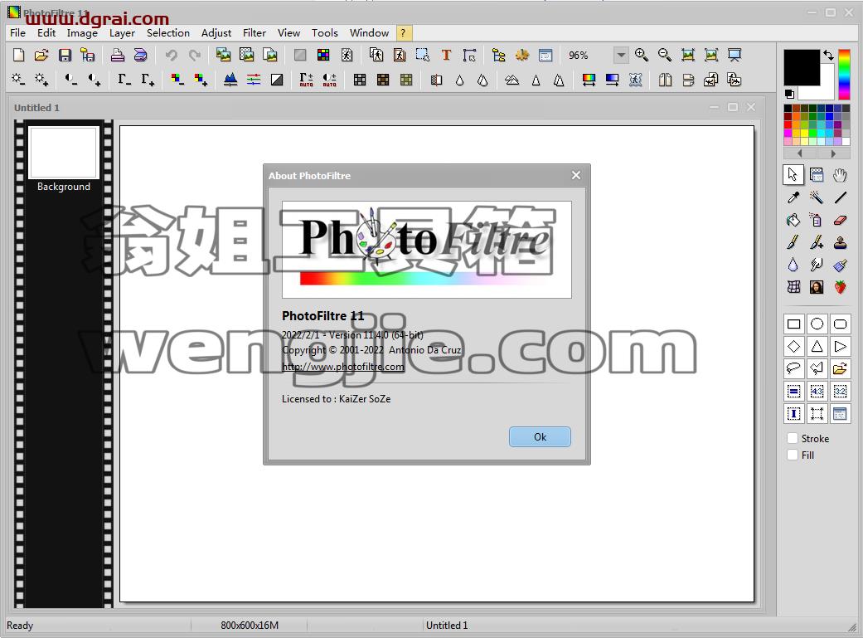Pick the Rounded rectangle shape
The image size is (863, 638).
(840, 324)
